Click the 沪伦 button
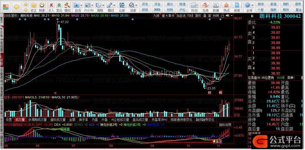 [182, 9]
